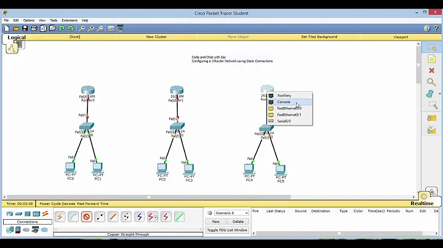Choose the Phone cable connection

[x=126, y=217]
